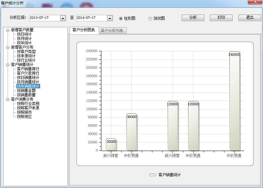The width and height of the screenshot is (263, 188).
Task: Click the 客户消费分布 tree label
Action: pos(22,99)
